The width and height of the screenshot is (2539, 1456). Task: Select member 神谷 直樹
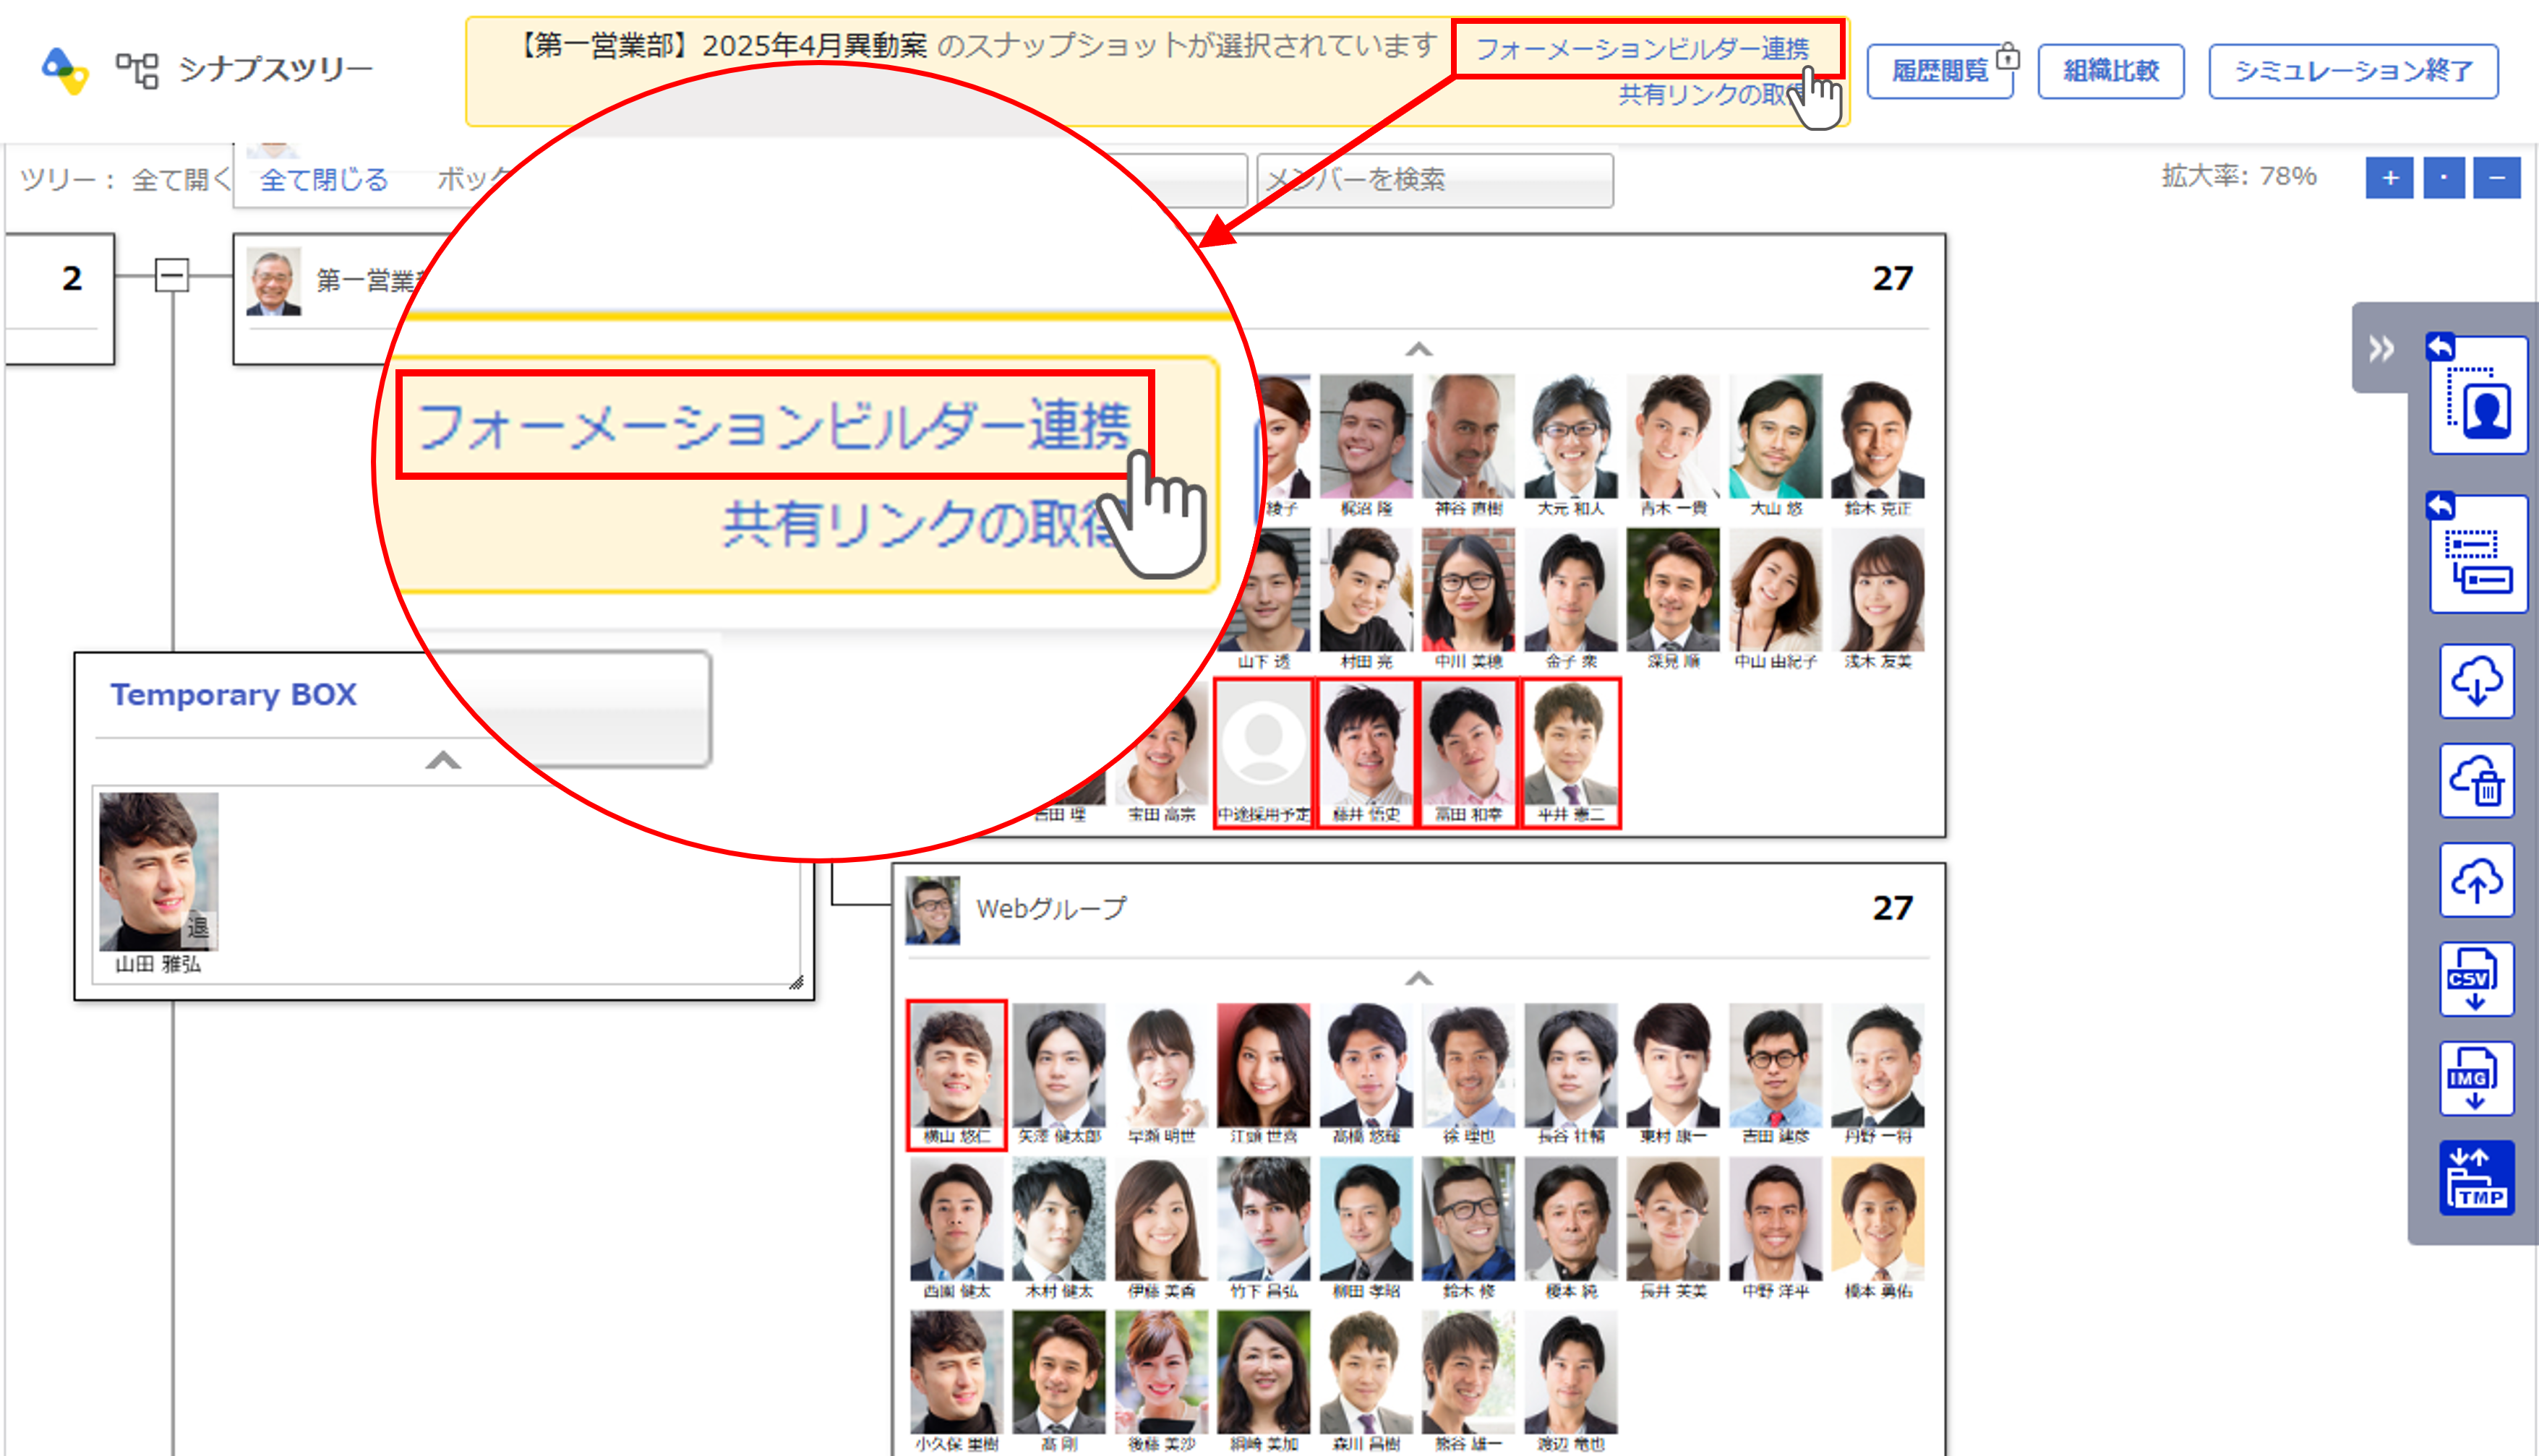click(x=1468, y=446)
